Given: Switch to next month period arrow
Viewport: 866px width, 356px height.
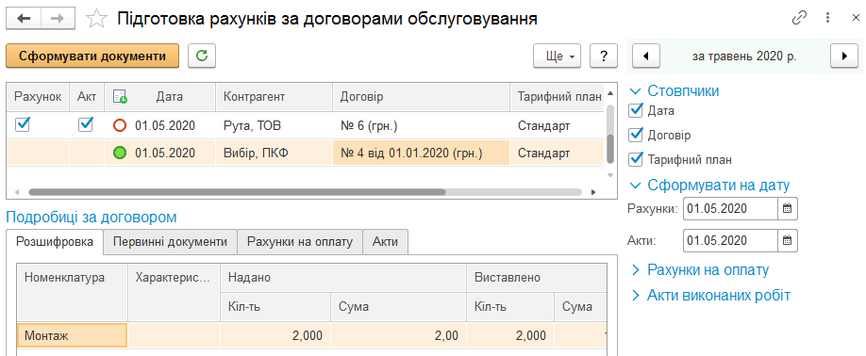Looking at the screenshot, I should tap(844, 56).
